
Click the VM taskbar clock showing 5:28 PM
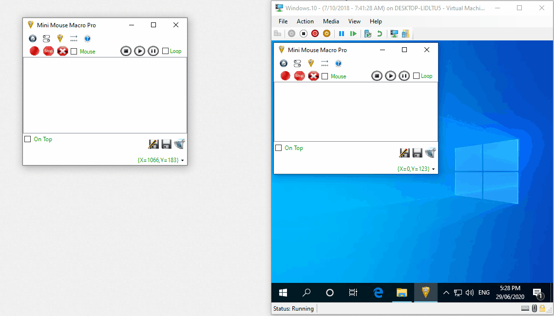510,293
